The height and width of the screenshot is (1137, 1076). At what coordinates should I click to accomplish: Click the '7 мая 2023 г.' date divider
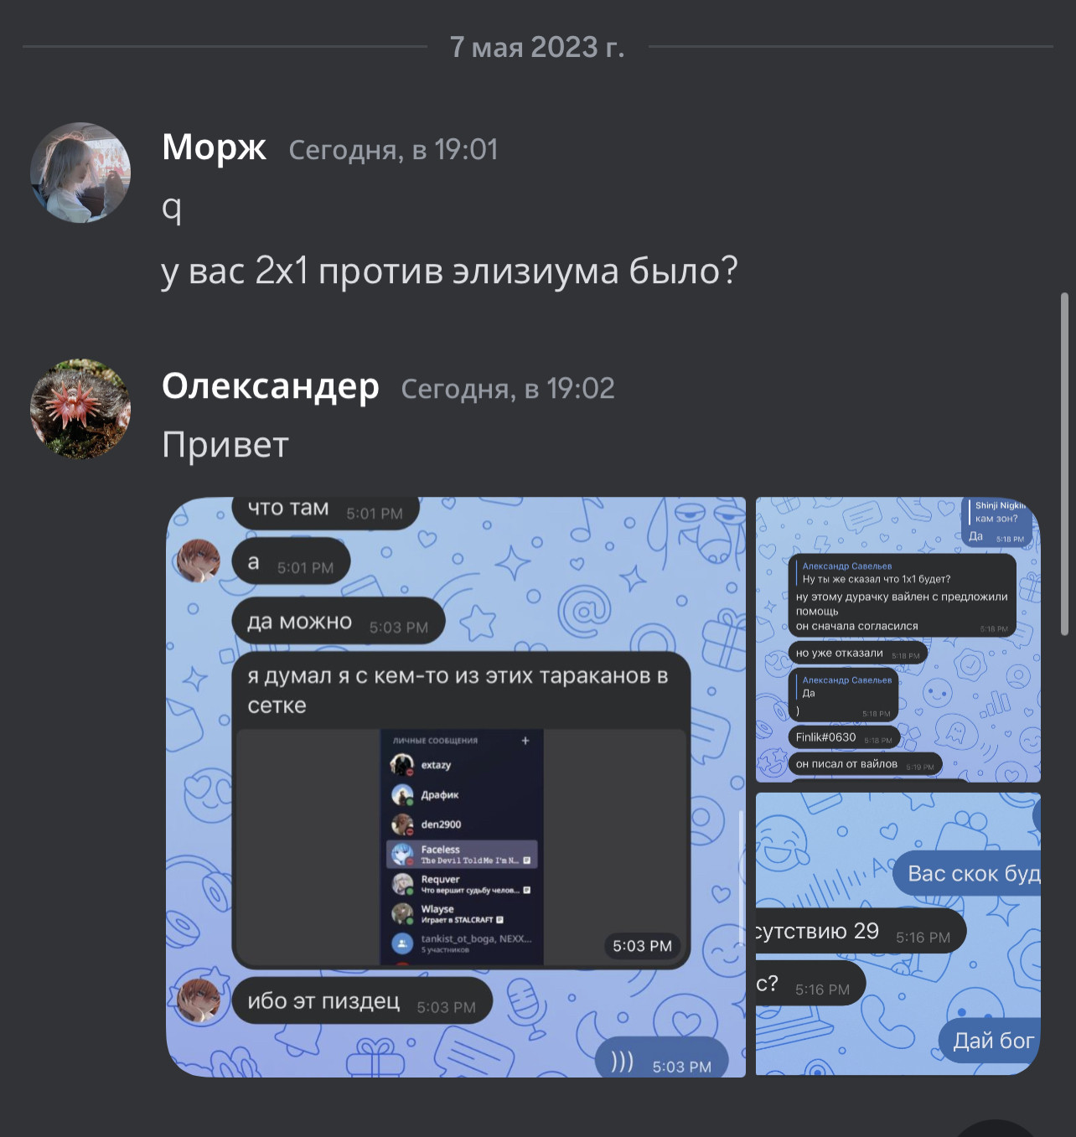click(x=537, y=47)
